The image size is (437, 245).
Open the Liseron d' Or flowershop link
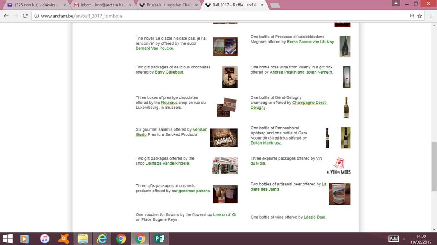click(225, 215)
